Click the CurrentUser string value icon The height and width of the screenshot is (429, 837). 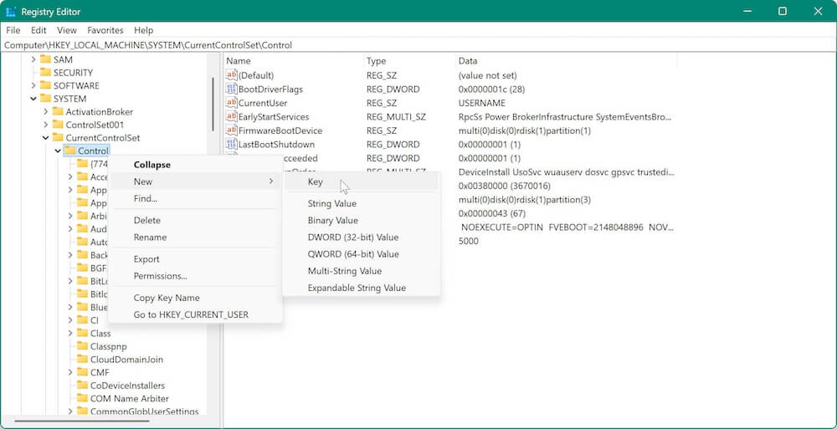(232, 103)
